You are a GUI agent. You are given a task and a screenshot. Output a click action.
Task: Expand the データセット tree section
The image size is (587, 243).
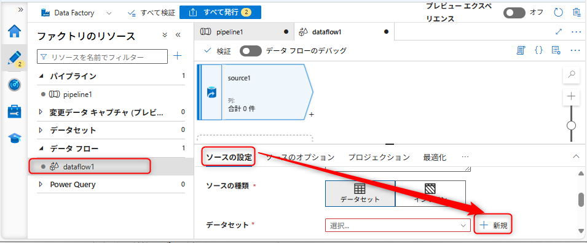[41, 130]
